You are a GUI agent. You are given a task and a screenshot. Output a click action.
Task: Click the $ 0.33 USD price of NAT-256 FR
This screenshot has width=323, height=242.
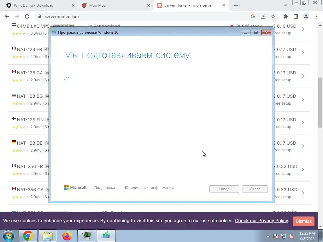pyautogui.click(x=285, y=166)
